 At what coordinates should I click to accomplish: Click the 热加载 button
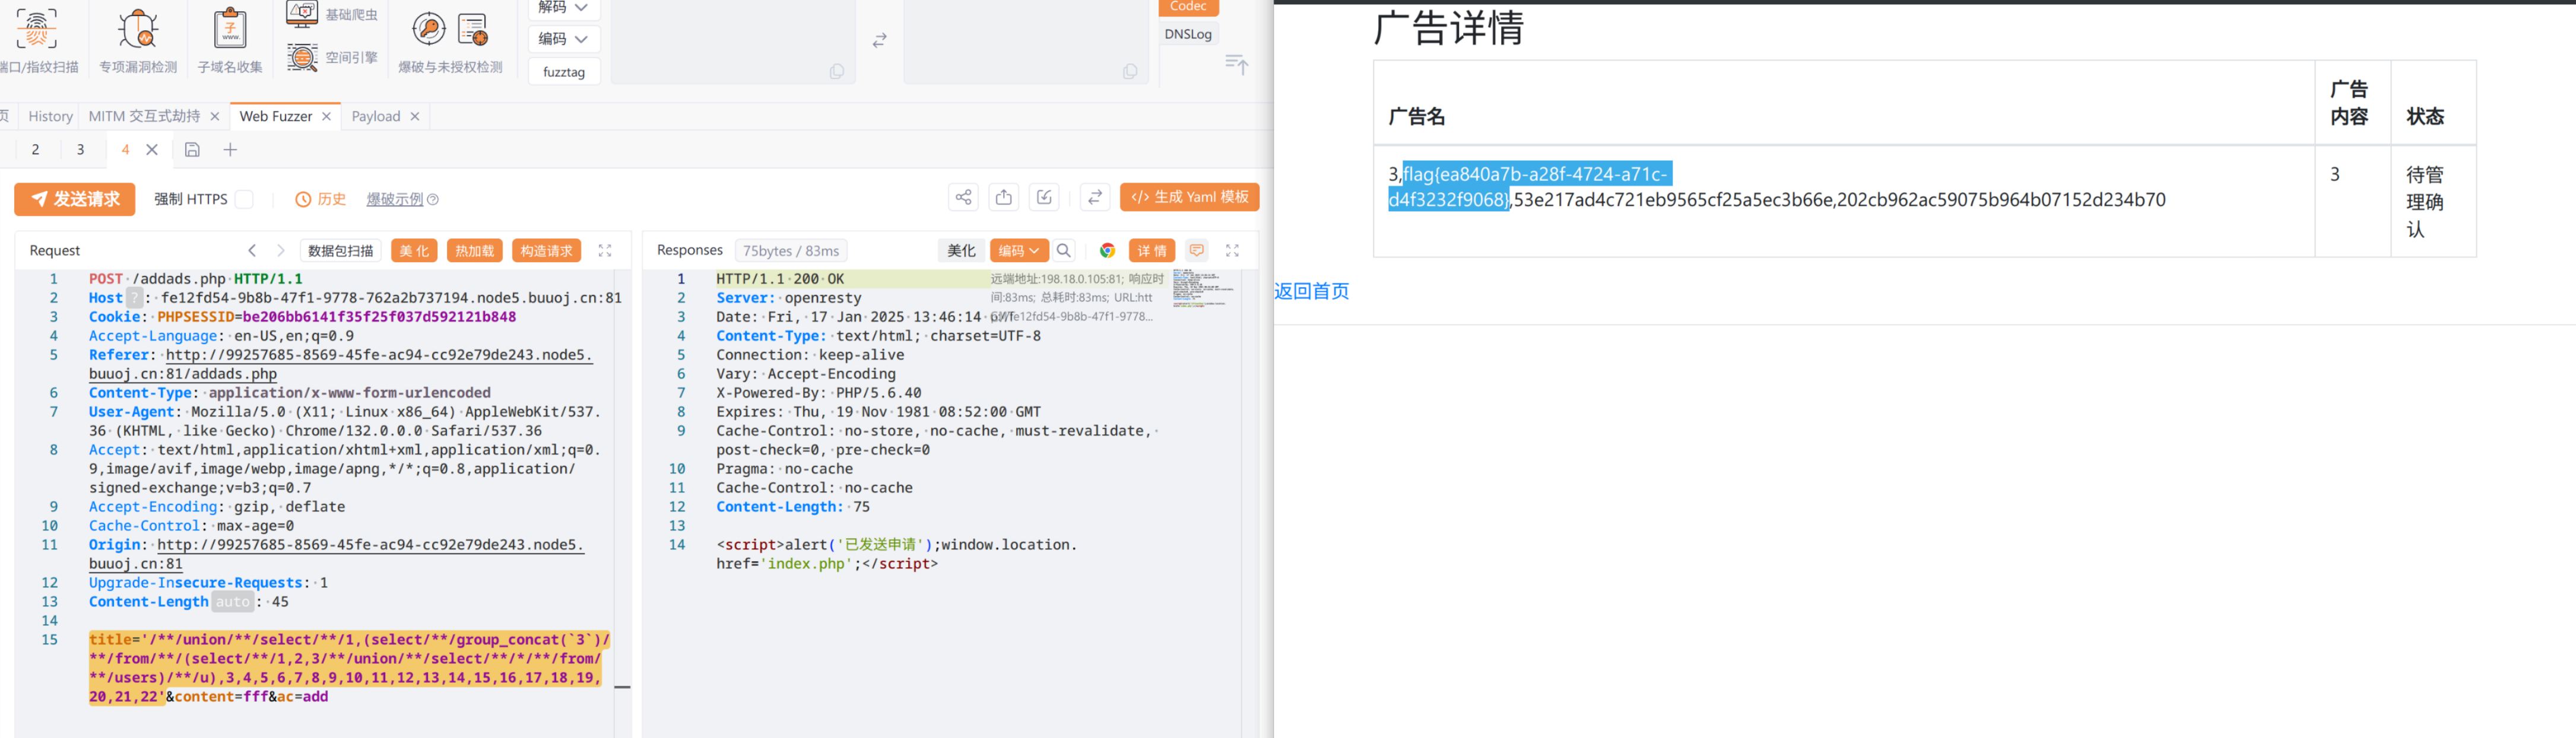pos(475,250)
